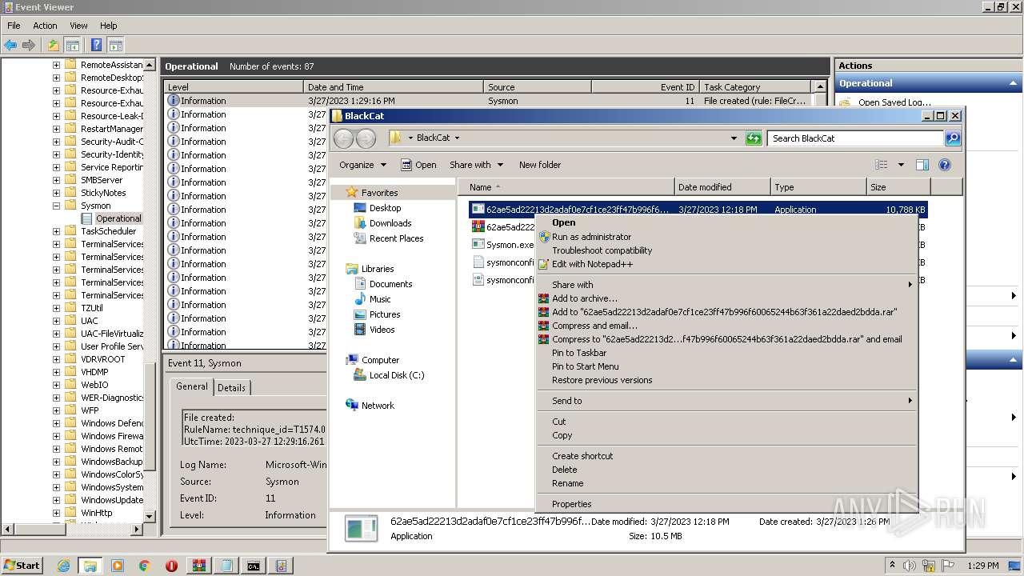Click the WinRAR taskbar icon

(198, 566)
